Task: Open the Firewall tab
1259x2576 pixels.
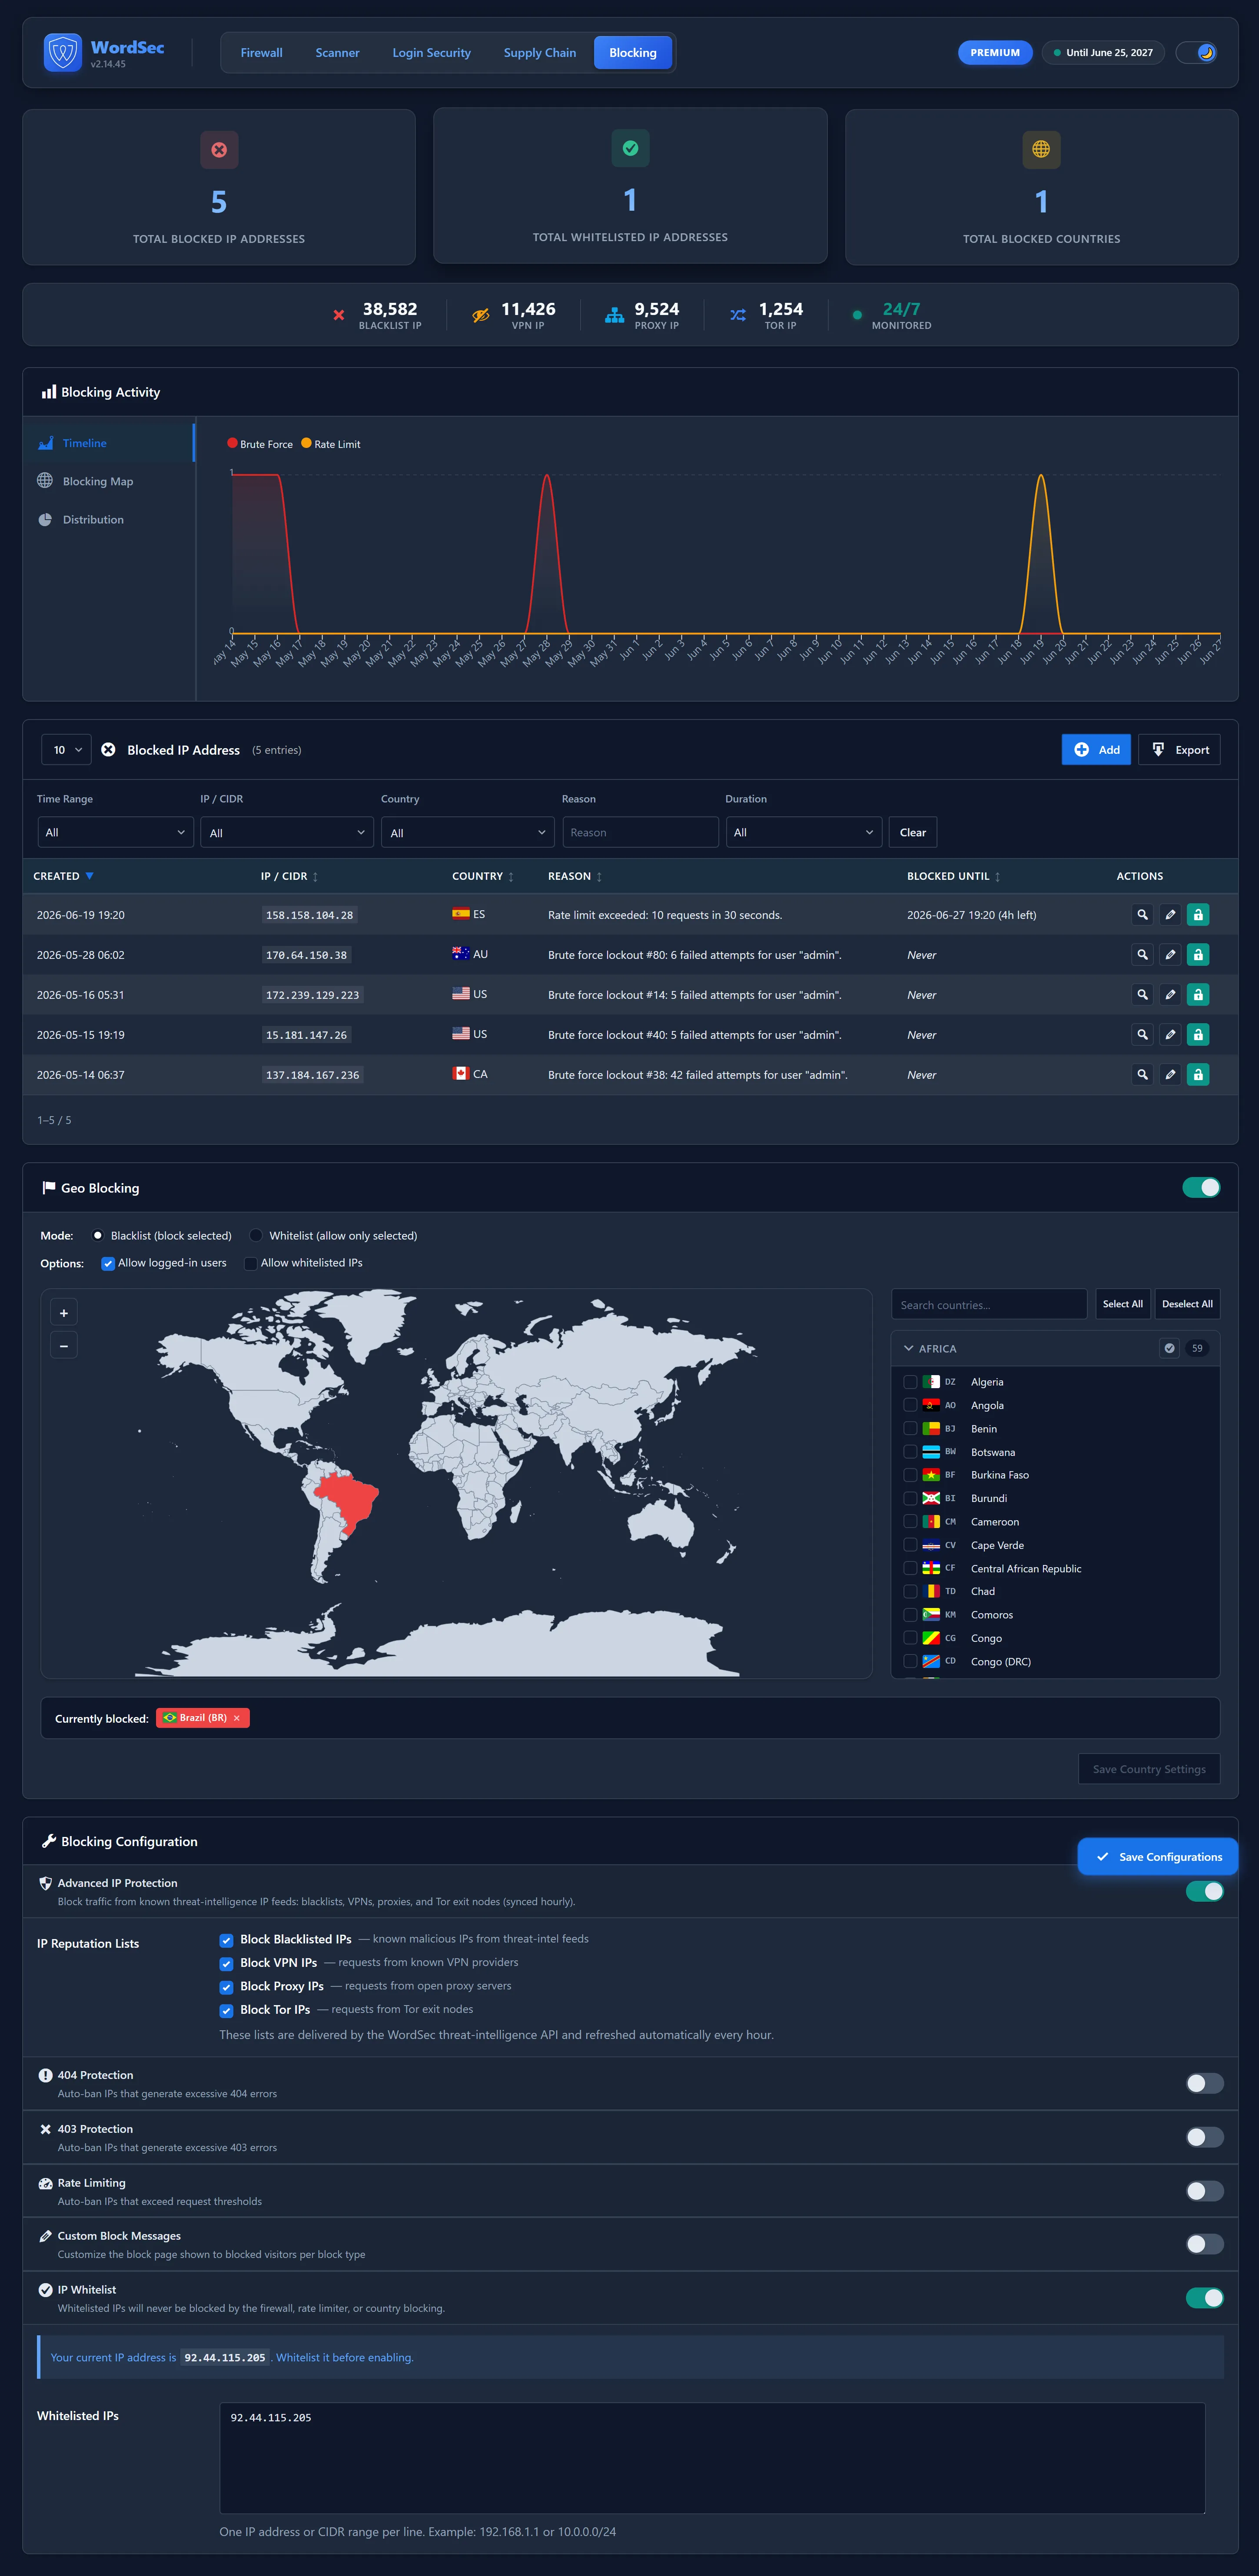Action: [x=261, y=53]
